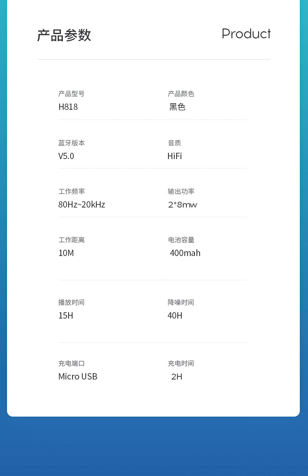Click the 2*8mw output power value
308x476 pixels.
coord(182,204)
